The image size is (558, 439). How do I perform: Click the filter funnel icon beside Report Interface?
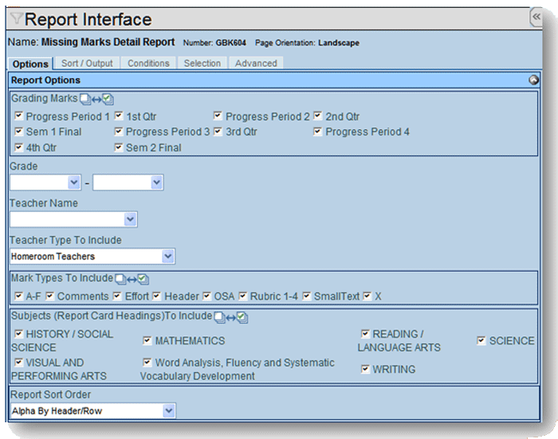[17, 18]
